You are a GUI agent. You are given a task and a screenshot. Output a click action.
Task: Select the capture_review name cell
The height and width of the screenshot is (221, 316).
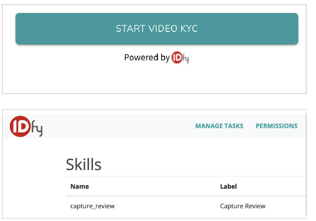tap(92, 206)
